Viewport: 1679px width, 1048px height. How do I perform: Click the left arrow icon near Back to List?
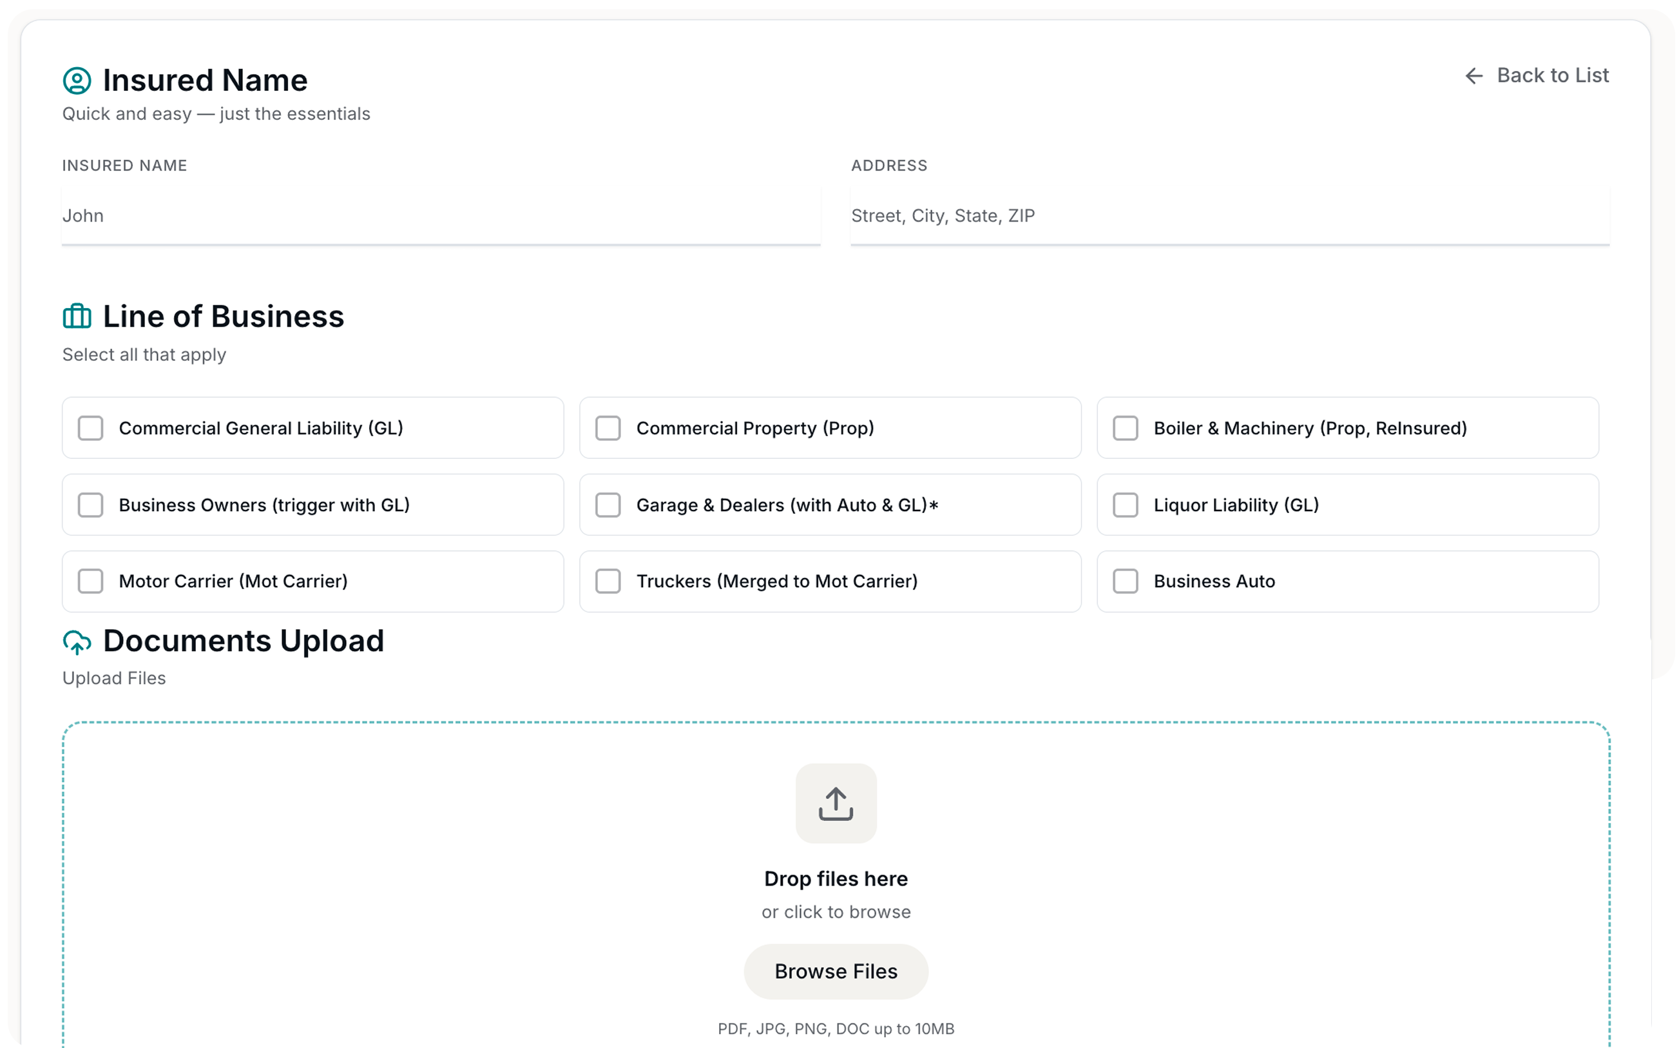click(x=1473, y=75)
